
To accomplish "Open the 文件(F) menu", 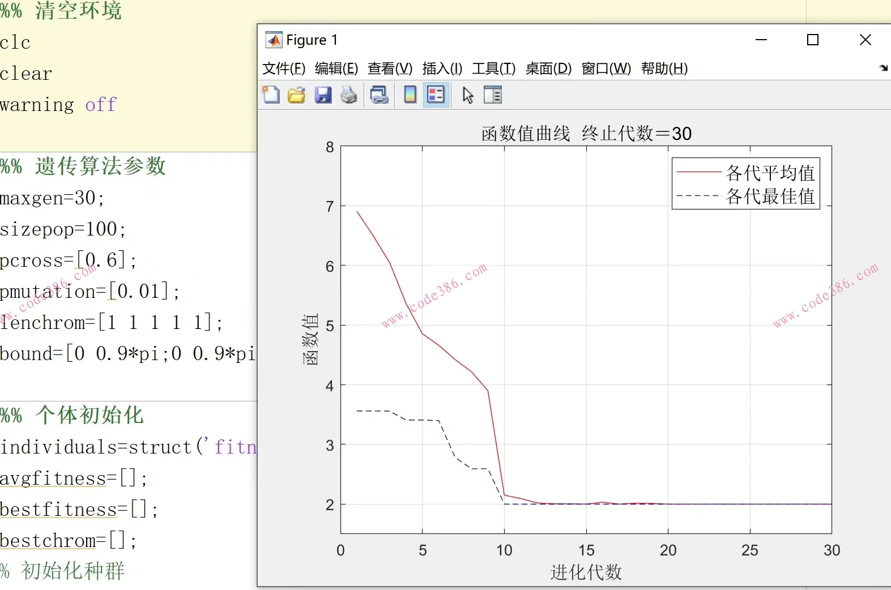I will click(284, 69).
